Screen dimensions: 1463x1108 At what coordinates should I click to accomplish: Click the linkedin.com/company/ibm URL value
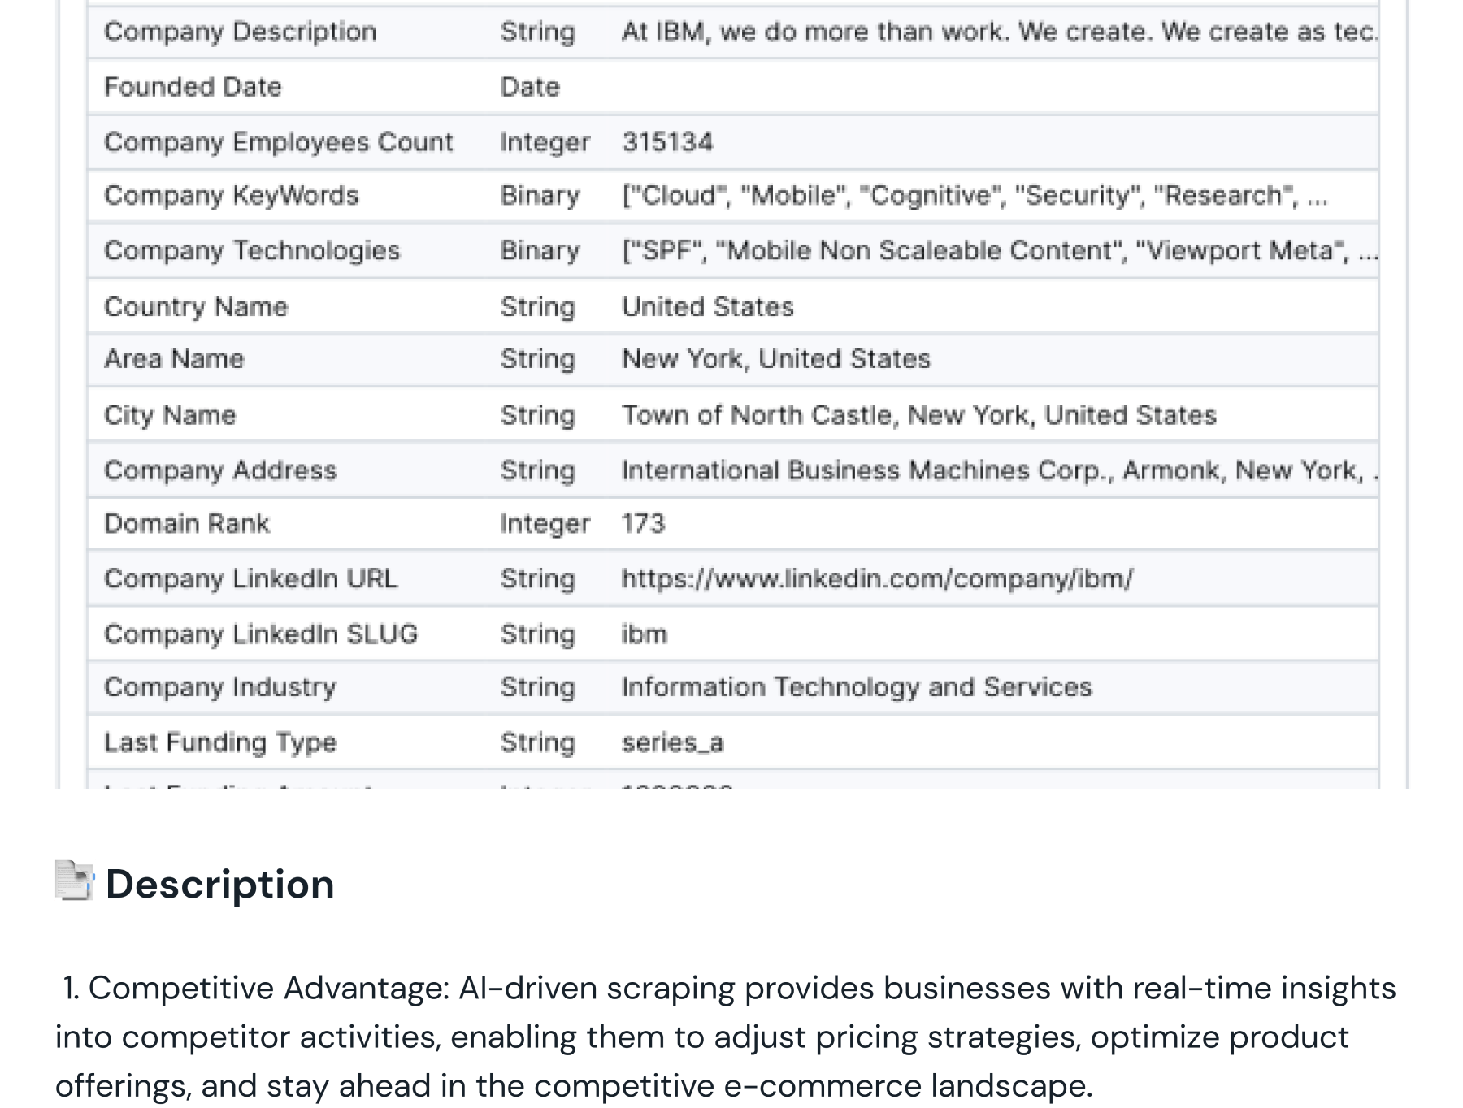click(877, 579)
